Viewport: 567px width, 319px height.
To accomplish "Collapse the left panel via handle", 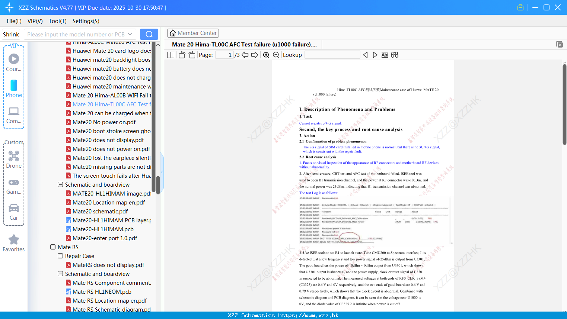I will click(x=162, y=172).
